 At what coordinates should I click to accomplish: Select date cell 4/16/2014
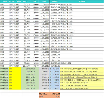point(44,44)
